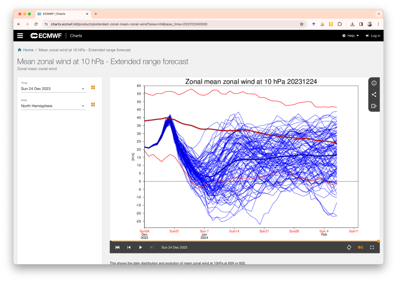Jump to first frame in player

pyautogui.click(x=117, y=248)
